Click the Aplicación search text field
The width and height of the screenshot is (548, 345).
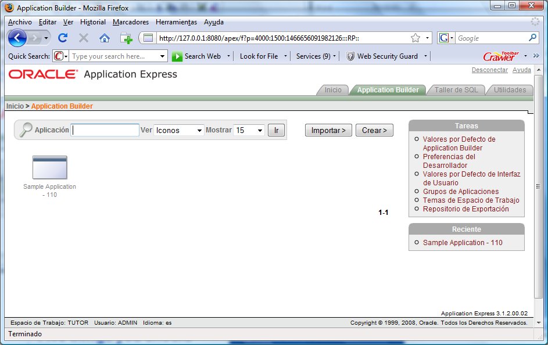[105, 130]
